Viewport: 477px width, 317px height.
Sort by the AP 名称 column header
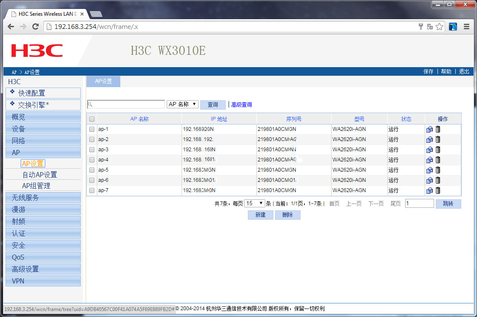coord(139,119)
